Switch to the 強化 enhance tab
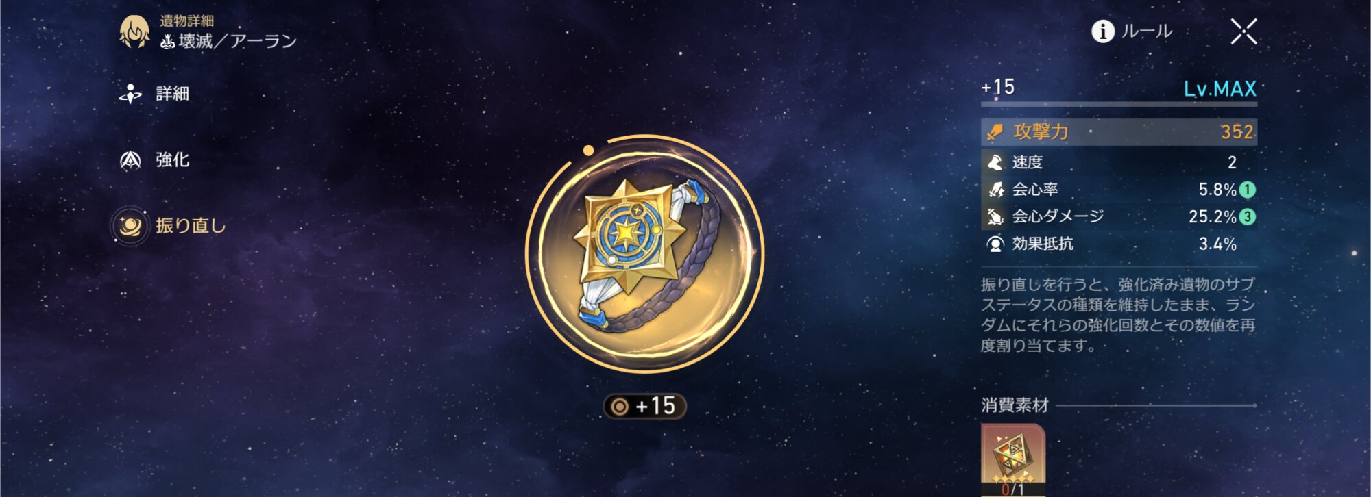The width and height of the screenshot is (1371, 497). click(x=154, y=160)
